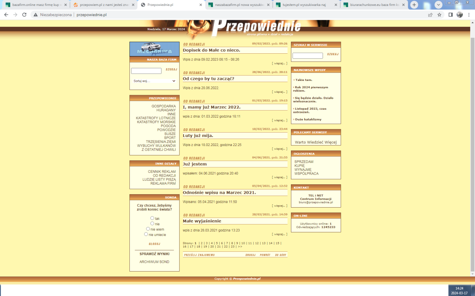The height and width of the screenshot is (296, 475).
Task: Choose 'nie umiecie' radio button
Action: (x=146, y=234)
